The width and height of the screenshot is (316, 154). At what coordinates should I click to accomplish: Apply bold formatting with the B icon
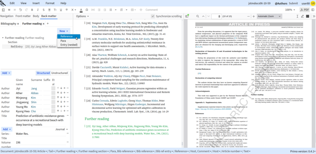(32, 10)
